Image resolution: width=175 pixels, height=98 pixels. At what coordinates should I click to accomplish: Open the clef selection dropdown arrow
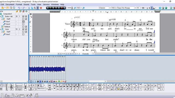[14, 87]
